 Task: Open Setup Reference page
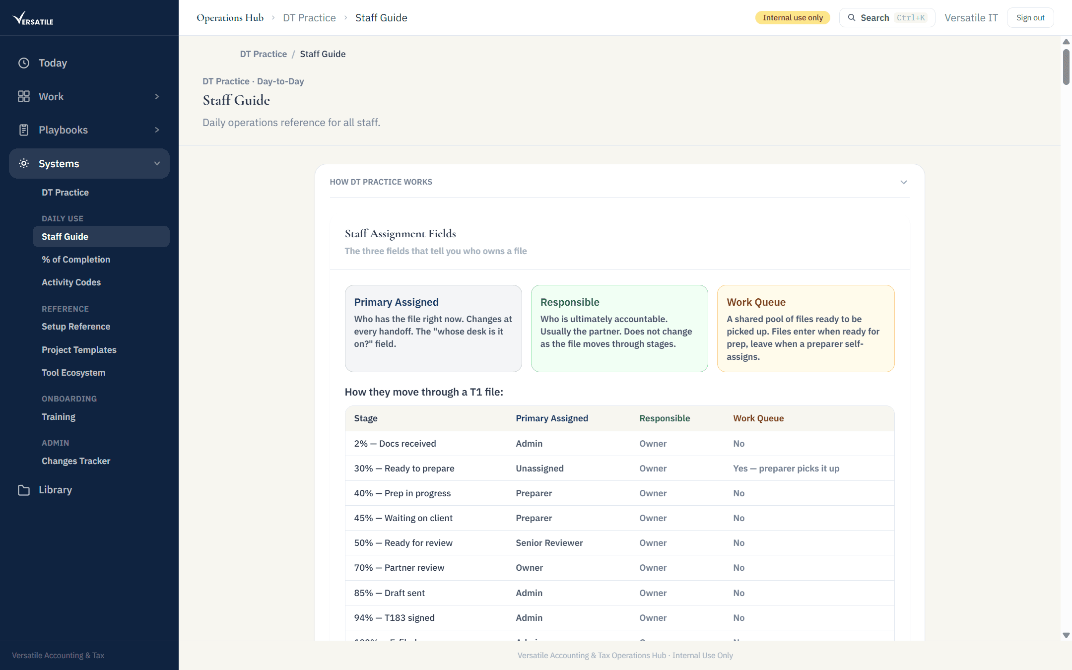pos(76,327)
